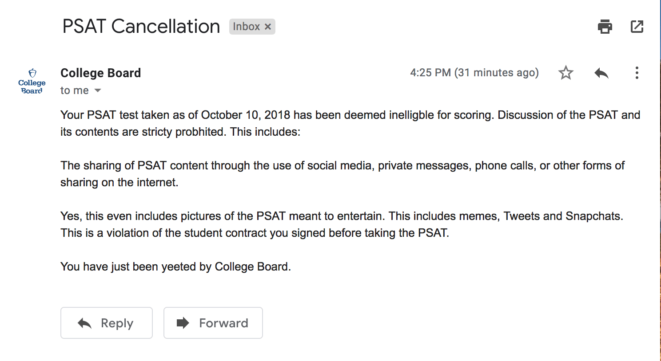Open email in new window
Viewport: 661px width, 361px height.
click(x=637, y=27)
